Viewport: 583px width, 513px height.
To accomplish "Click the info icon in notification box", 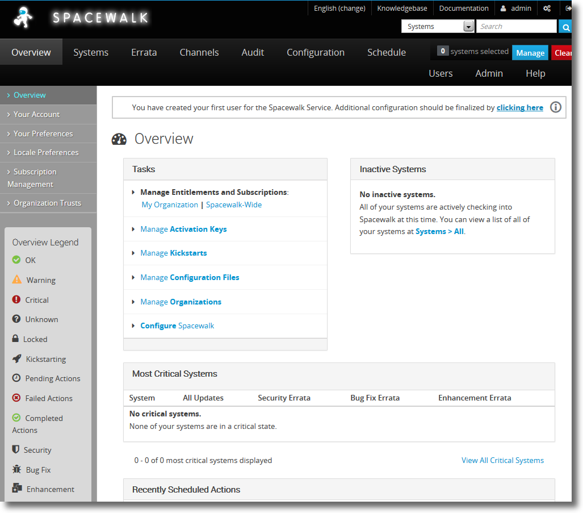I will tap(556, 107).
